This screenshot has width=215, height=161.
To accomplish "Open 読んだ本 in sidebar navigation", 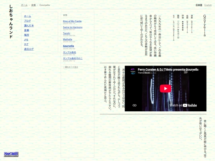I will [x=29, y=25].
